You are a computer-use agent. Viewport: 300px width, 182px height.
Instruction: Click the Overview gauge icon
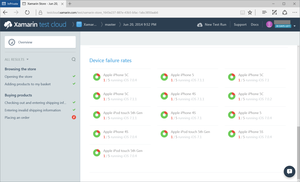[12, 42]
